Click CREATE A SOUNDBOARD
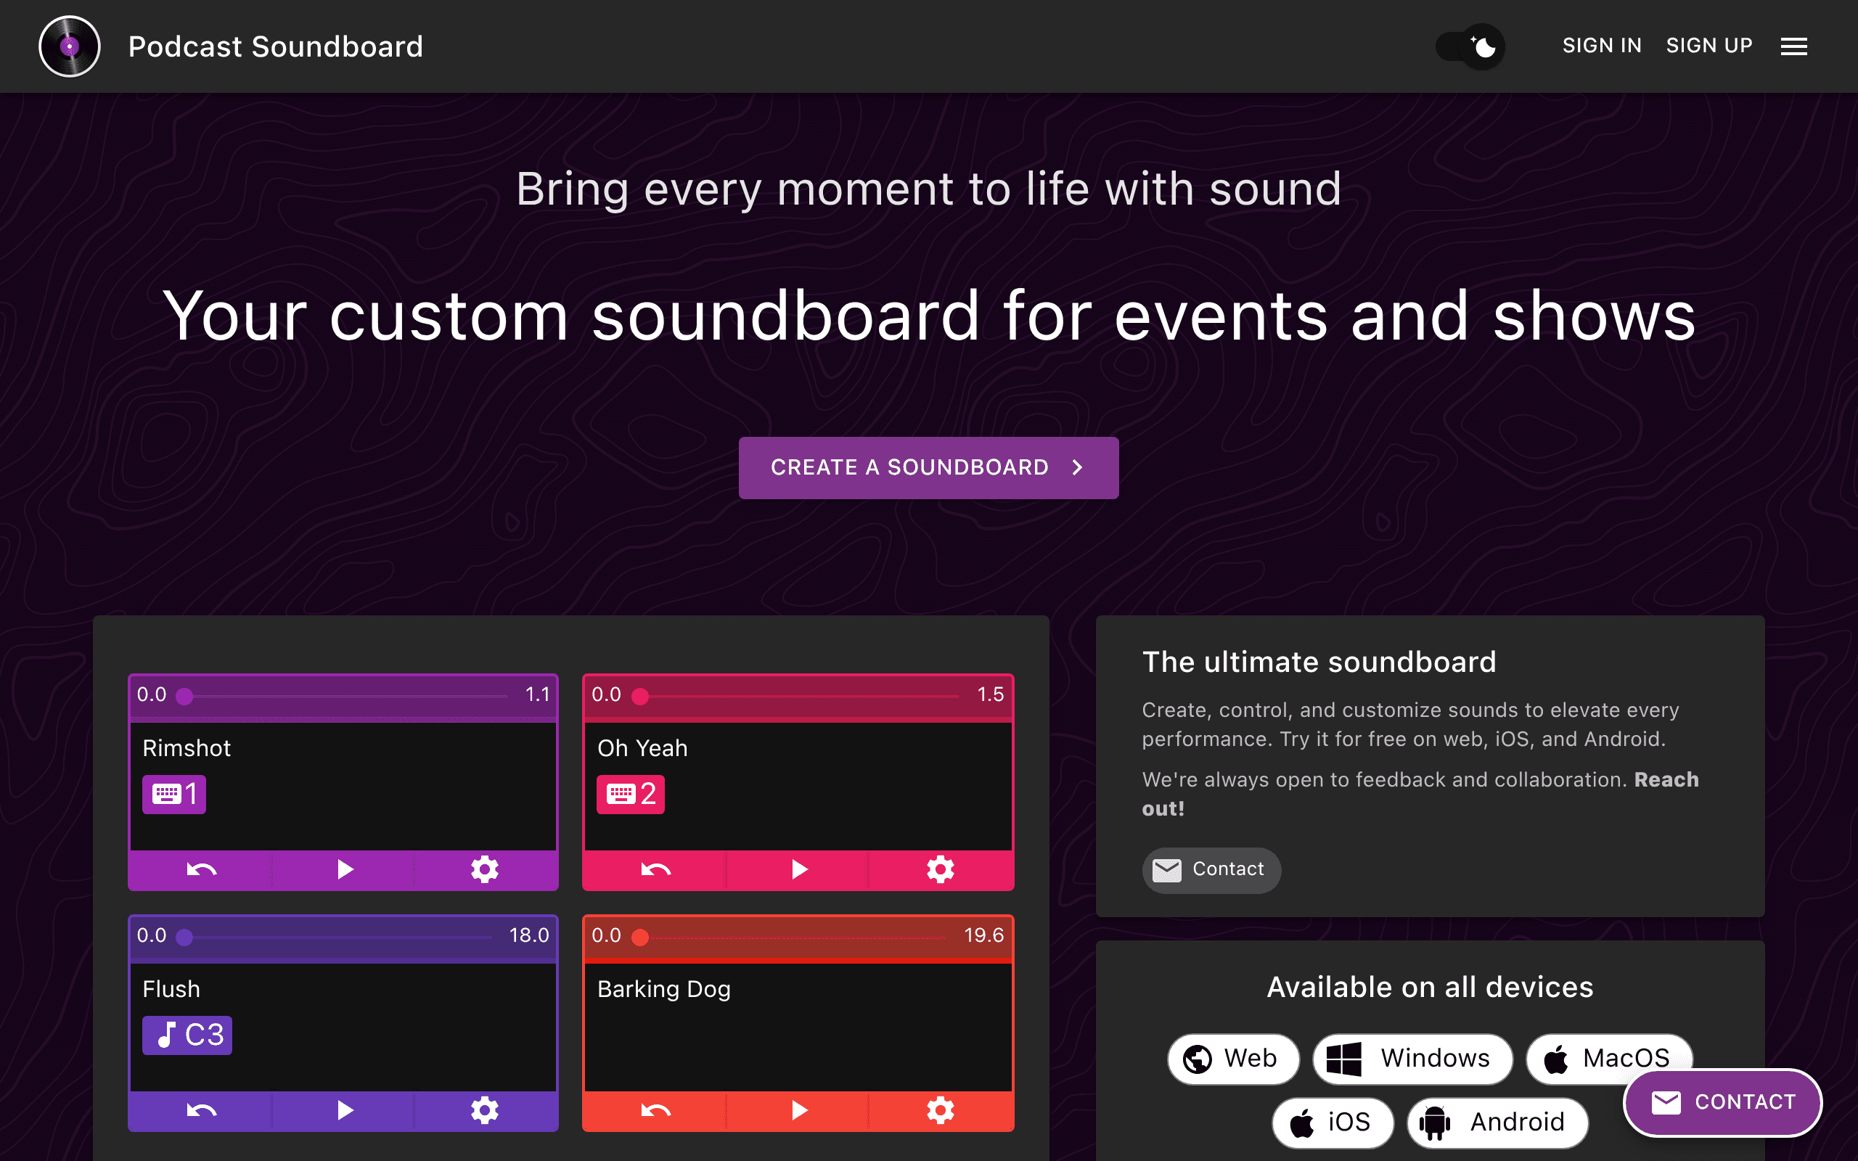Screen dimensions: 1858x1161 click(928, 467)
